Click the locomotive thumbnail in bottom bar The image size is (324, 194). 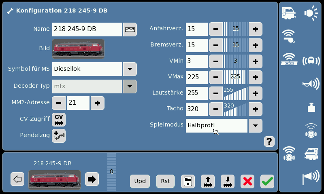[55, 179]
